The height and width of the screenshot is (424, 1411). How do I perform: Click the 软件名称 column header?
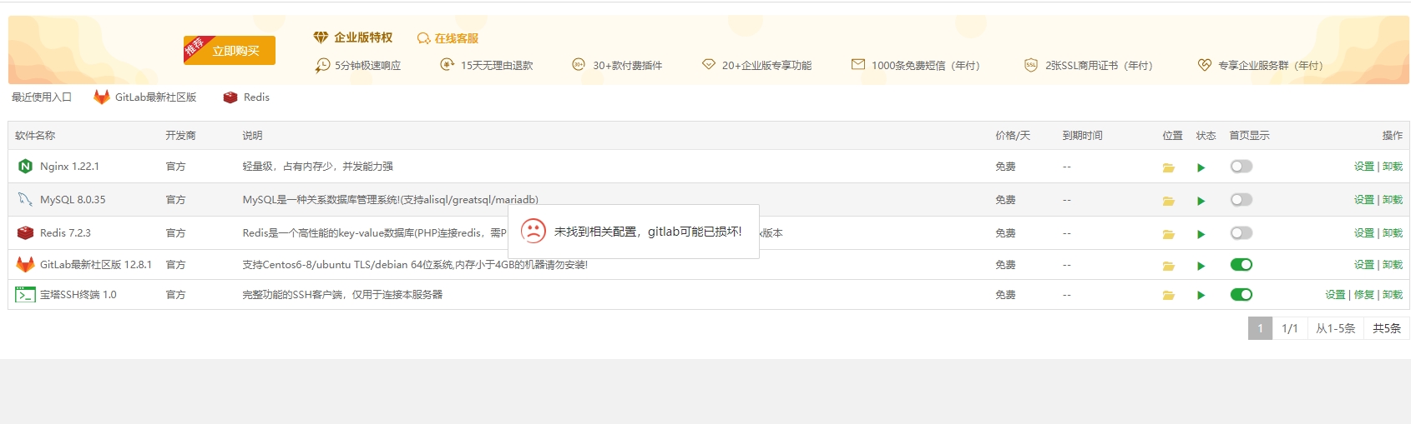[x=35, y=136]
